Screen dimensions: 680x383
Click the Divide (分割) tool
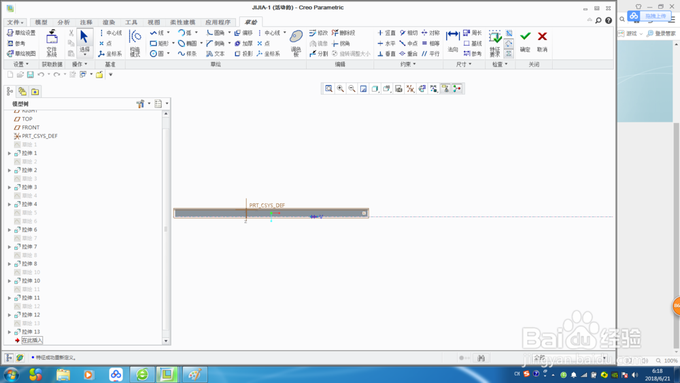pyautogui.click(x=319, y=54)
